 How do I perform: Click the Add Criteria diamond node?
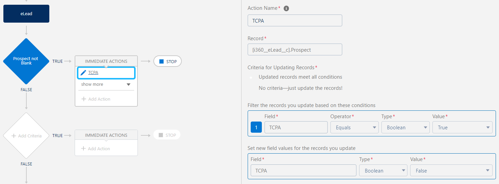click(x=26, y=136)
